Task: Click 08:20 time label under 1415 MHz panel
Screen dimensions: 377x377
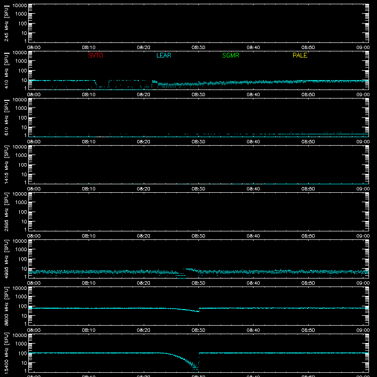Action: pyautogui.click(x=144, y=189)
